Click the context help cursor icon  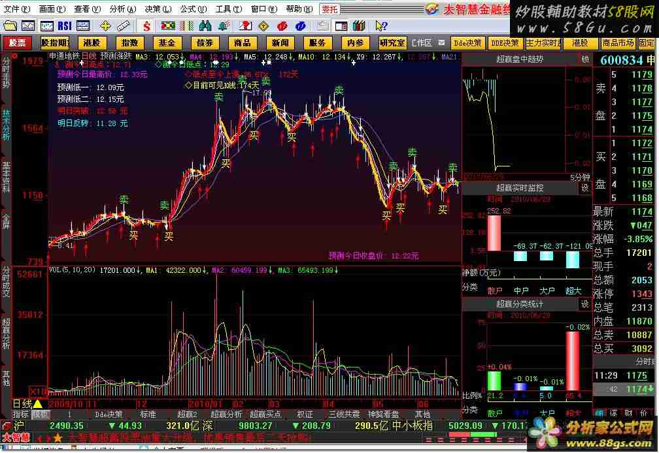pyautogui.click(x=380, y=26)
